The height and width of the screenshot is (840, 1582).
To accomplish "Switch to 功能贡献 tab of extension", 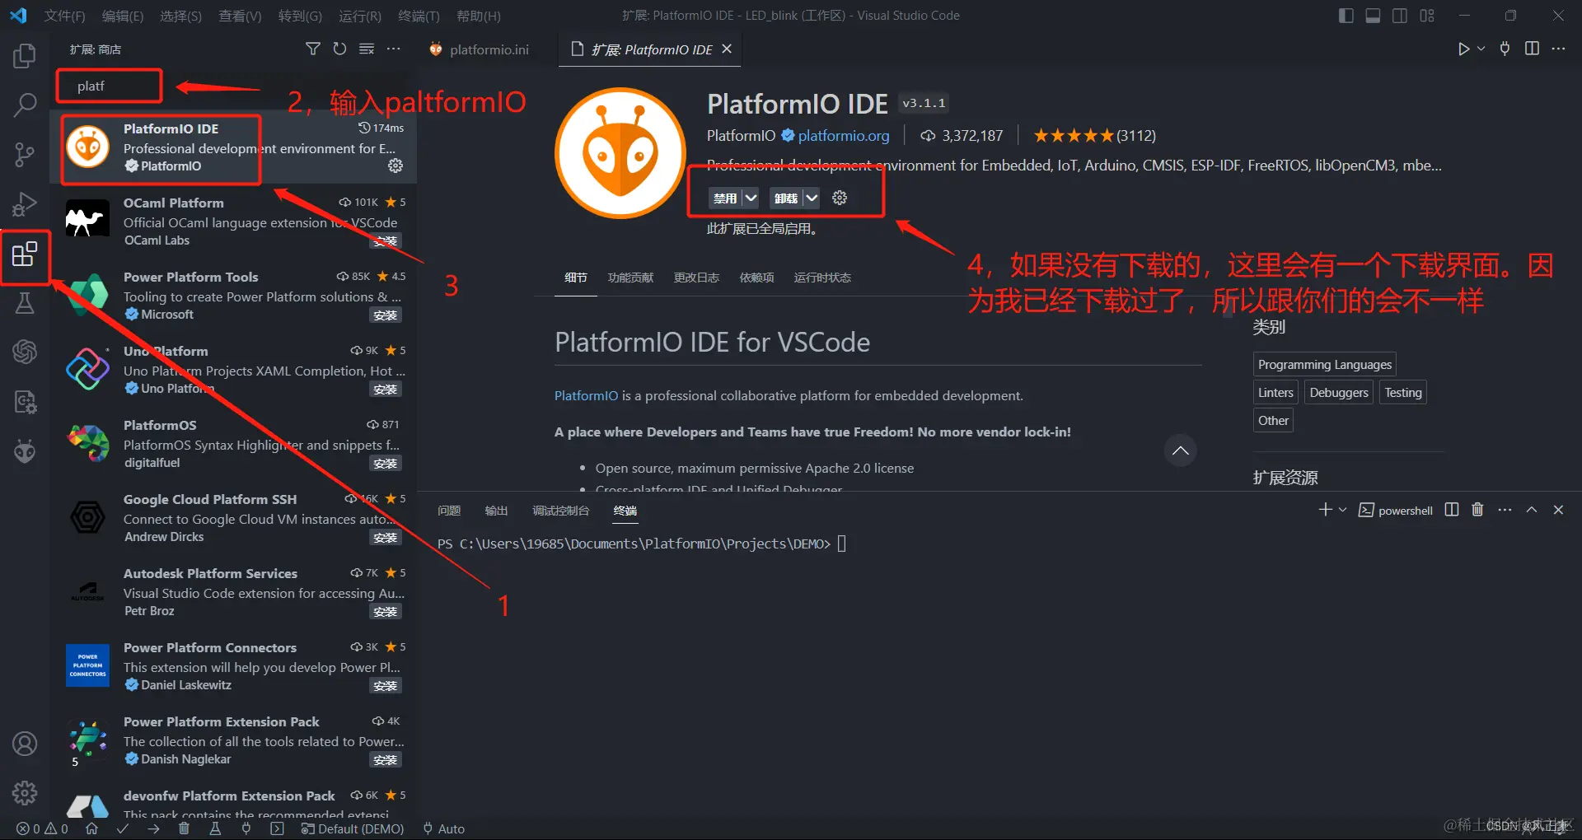I will click(x=630, y=278).
